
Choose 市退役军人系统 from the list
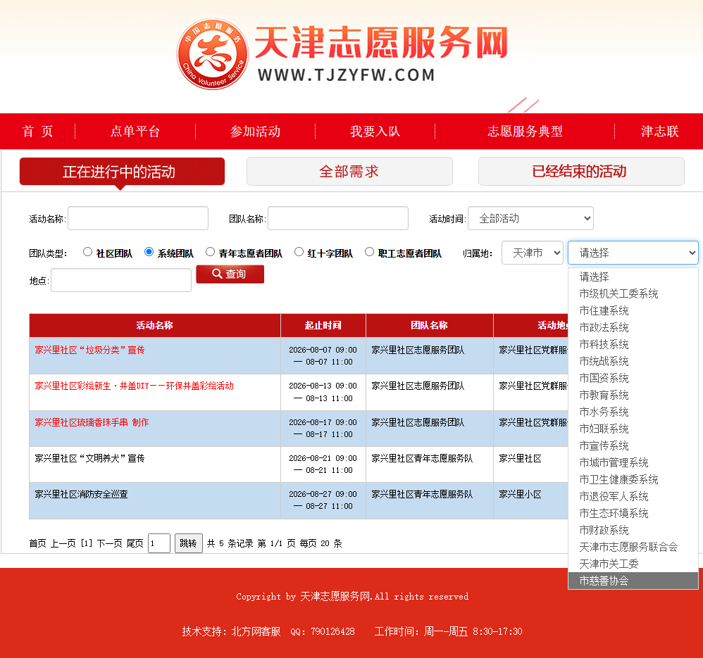click(633, 497)
